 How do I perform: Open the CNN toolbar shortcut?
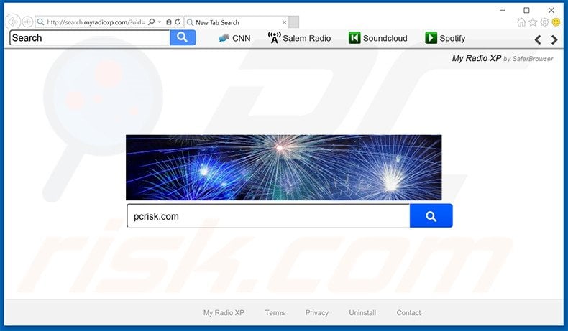tap(234, 38)
